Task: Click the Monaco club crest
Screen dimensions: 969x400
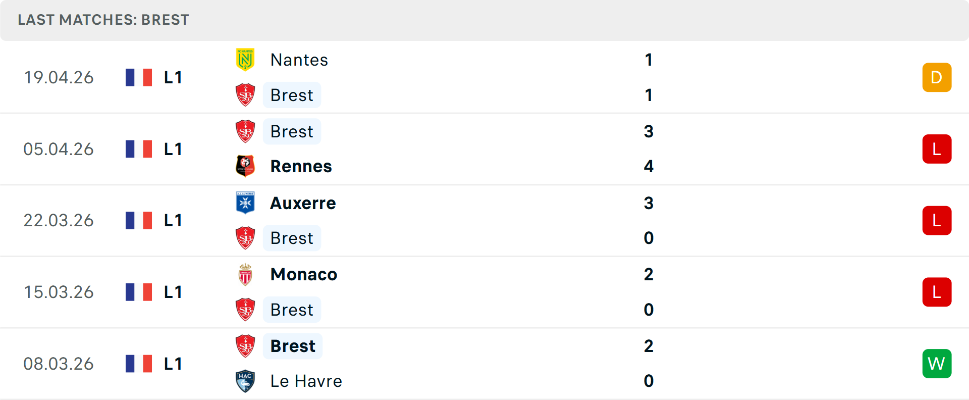Action: (245, 274)
